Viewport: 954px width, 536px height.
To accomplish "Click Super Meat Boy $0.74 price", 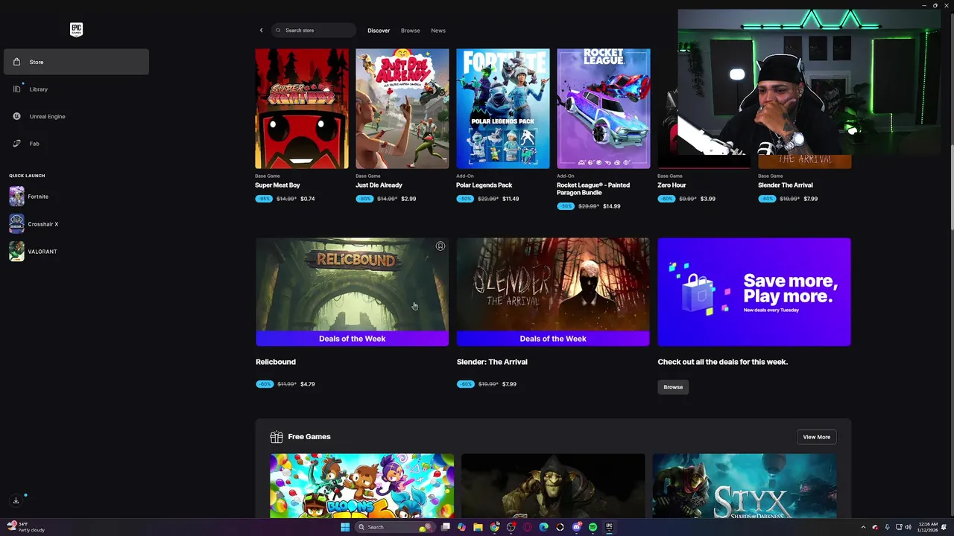I will (307, 199).
